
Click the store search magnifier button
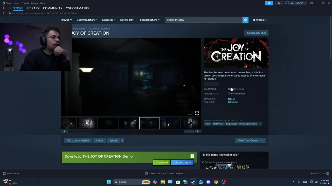click(245, 20)
